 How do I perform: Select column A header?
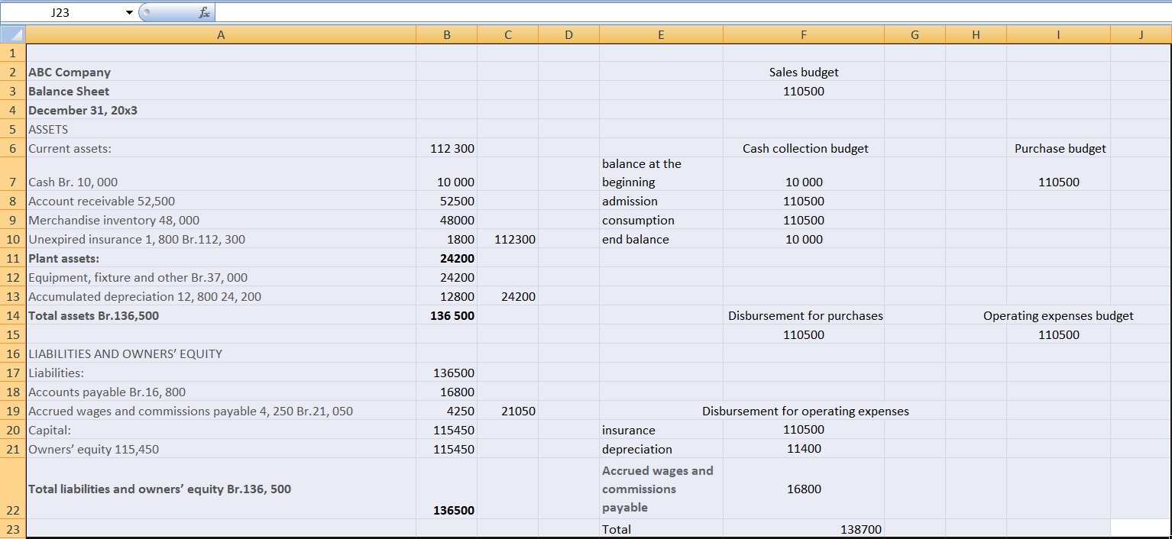[221, 34]
